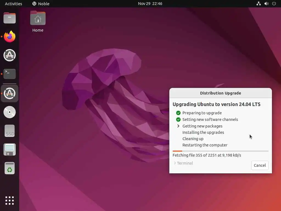Click the text 'Fetching file 355 of 2251'

point(195,155)
